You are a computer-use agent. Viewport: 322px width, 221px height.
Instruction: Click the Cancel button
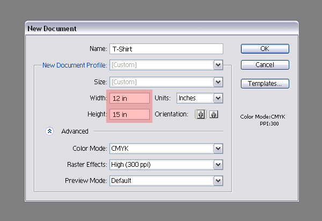265,65
